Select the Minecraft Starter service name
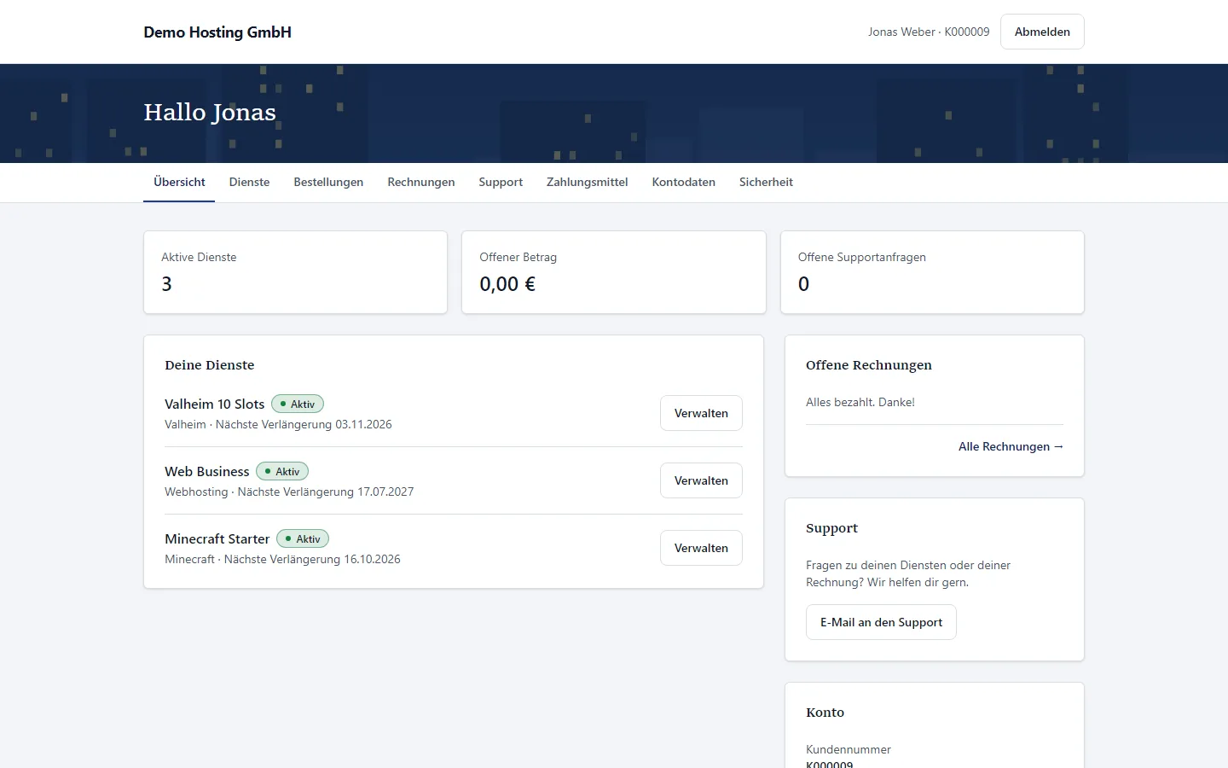The image size is (1228, 768). coord(217,538)
